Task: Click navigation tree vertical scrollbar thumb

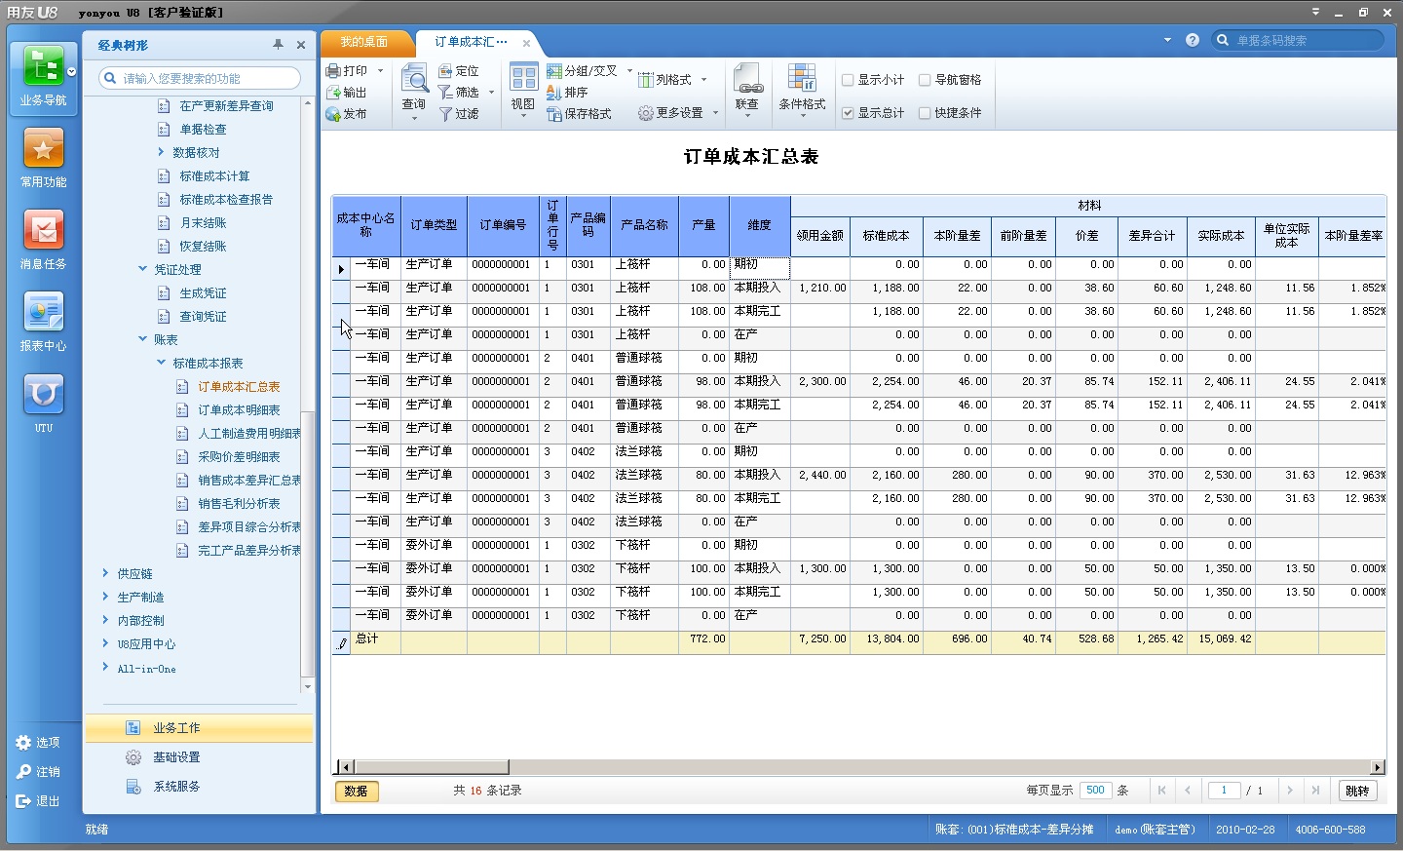Action: pyautogui.click(x=308, y=543)
